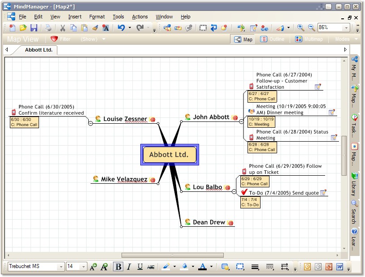Open the note icon on Send quote topic
The image size is (365, 277).
pyautogui.click(x=323, y=192)
